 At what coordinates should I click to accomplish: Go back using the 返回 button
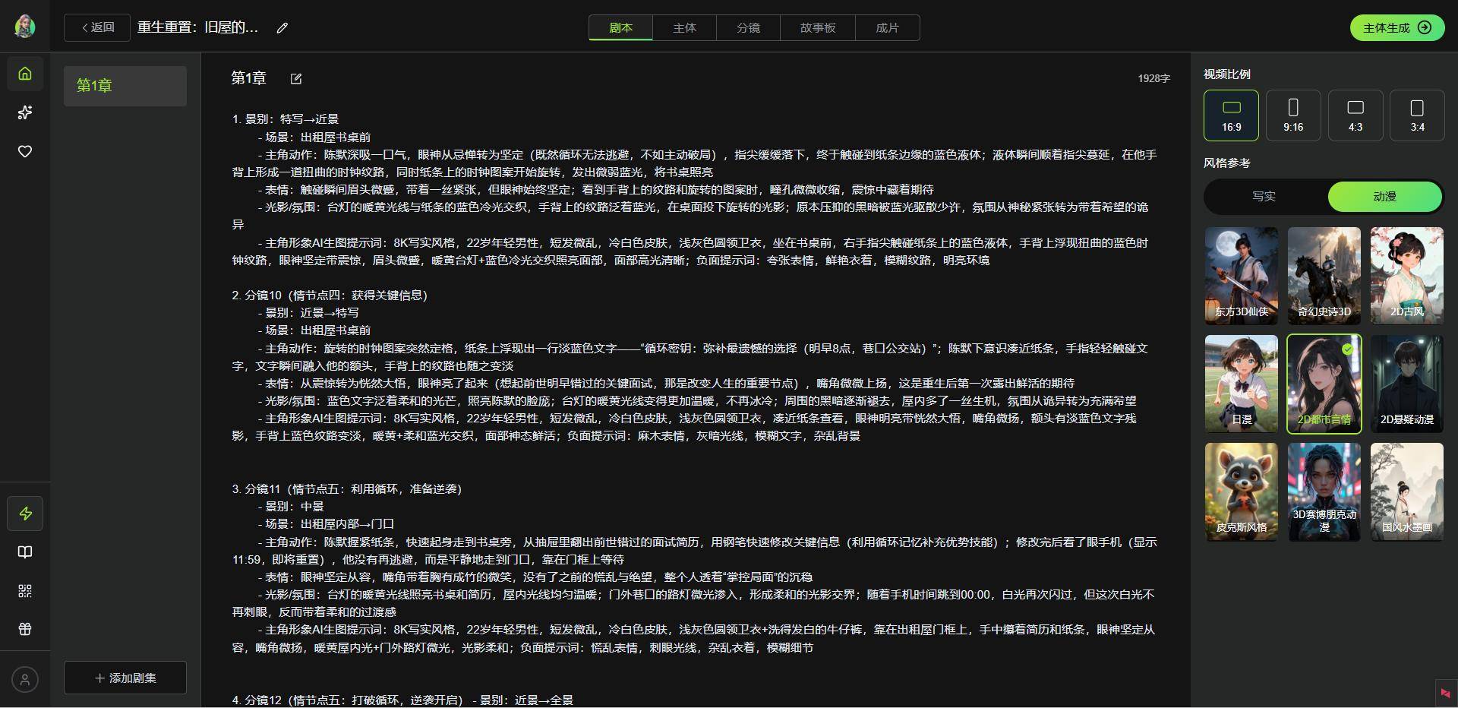97,28
